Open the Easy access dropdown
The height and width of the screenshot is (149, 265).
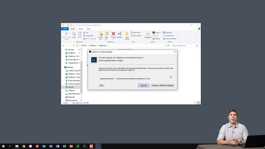[x=136, y=36]
